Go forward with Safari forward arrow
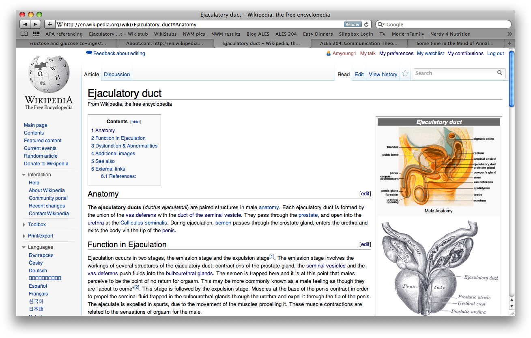Viewport: 531px width, 338px height. [36, 24]
